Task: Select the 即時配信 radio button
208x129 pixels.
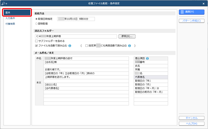Action: (x=36, y=24)
